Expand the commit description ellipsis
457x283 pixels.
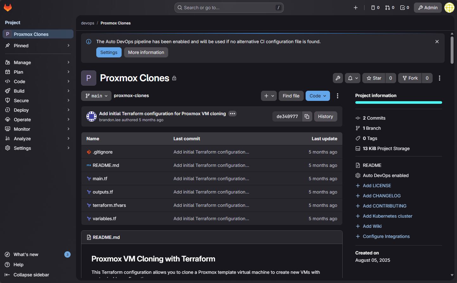(x=232, y=114)
